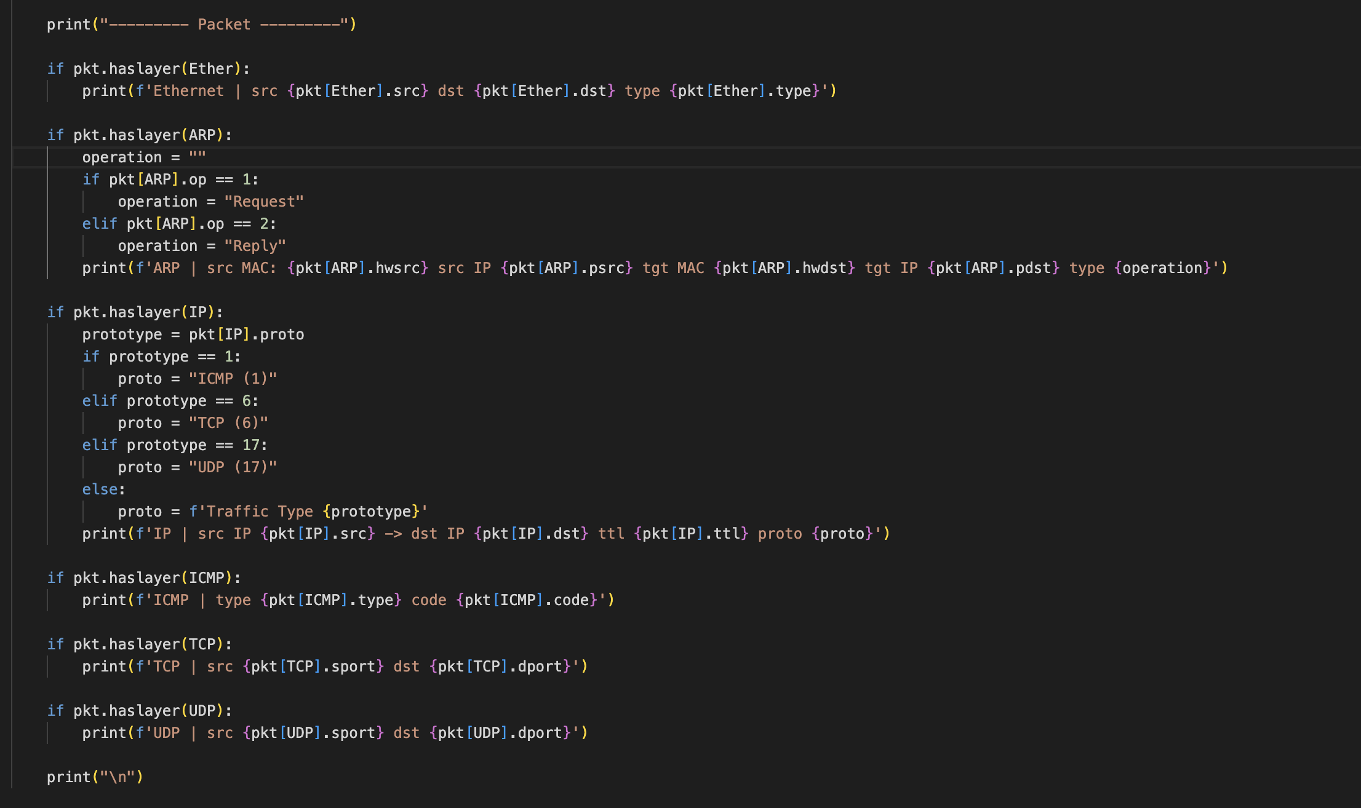1361x808 pixels.
Task: Click ARP inside the haslayer(ARP) condition
Action: pos(202,135)
